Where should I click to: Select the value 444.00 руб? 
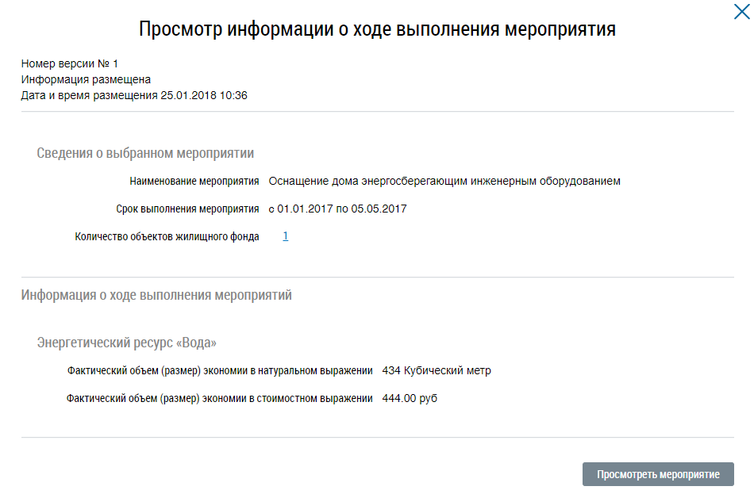(x=410, y=398)
